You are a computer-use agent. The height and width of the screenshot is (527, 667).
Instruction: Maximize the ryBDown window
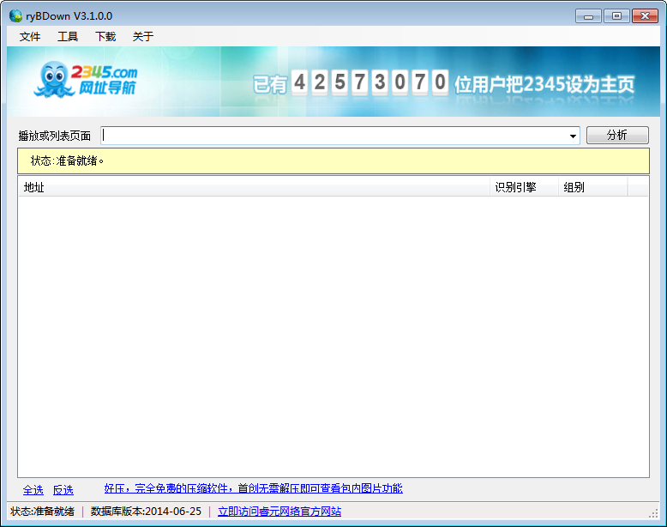[x=616, y=16]
